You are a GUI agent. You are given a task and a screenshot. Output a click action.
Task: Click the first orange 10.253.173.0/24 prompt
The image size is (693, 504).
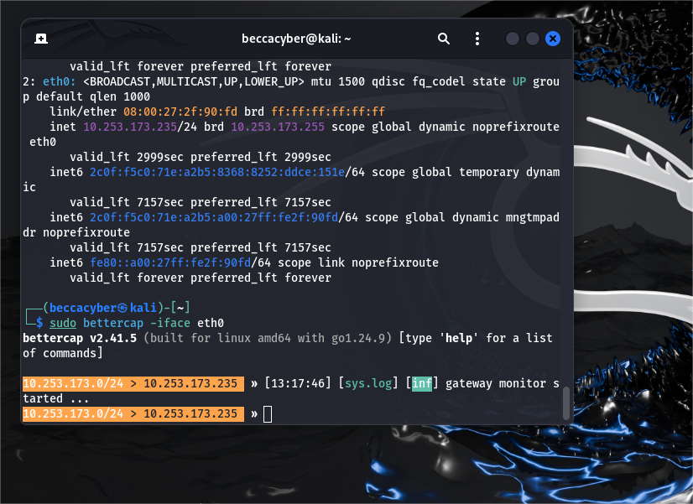[73, 383]
